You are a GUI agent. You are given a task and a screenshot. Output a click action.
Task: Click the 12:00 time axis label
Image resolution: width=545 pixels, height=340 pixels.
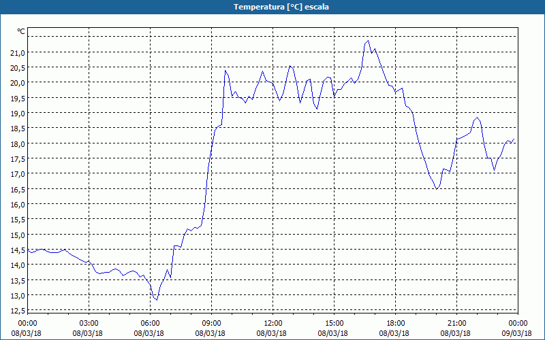click(273, 324)
